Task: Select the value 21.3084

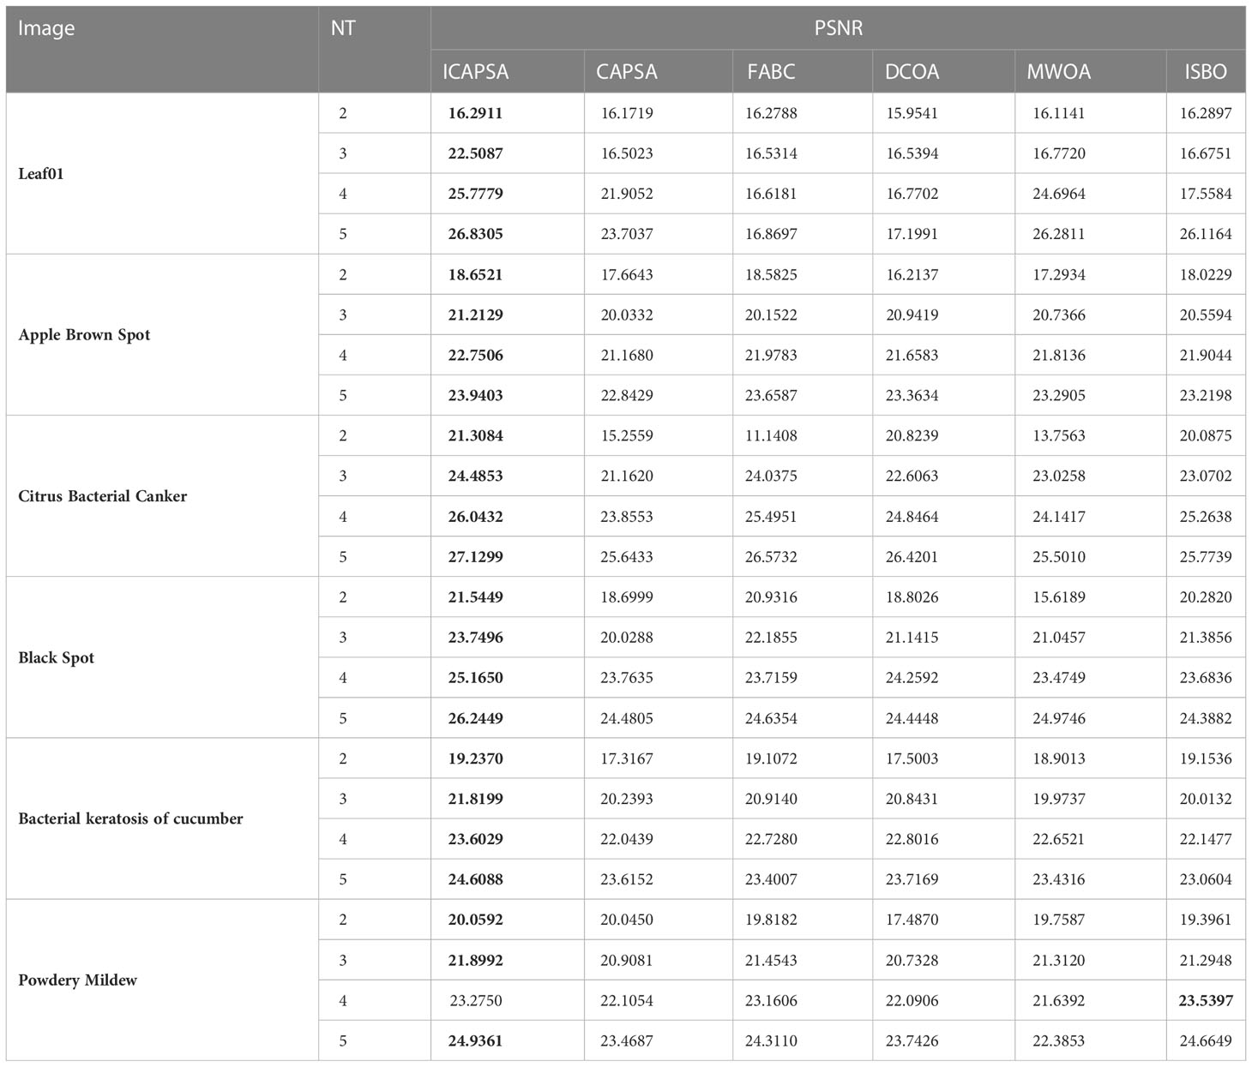Action: coord(475,436)
